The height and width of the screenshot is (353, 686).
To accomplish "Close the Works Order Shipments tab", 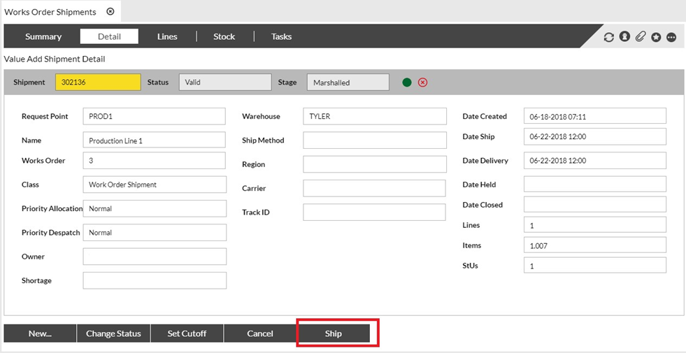I will point(110,12).
